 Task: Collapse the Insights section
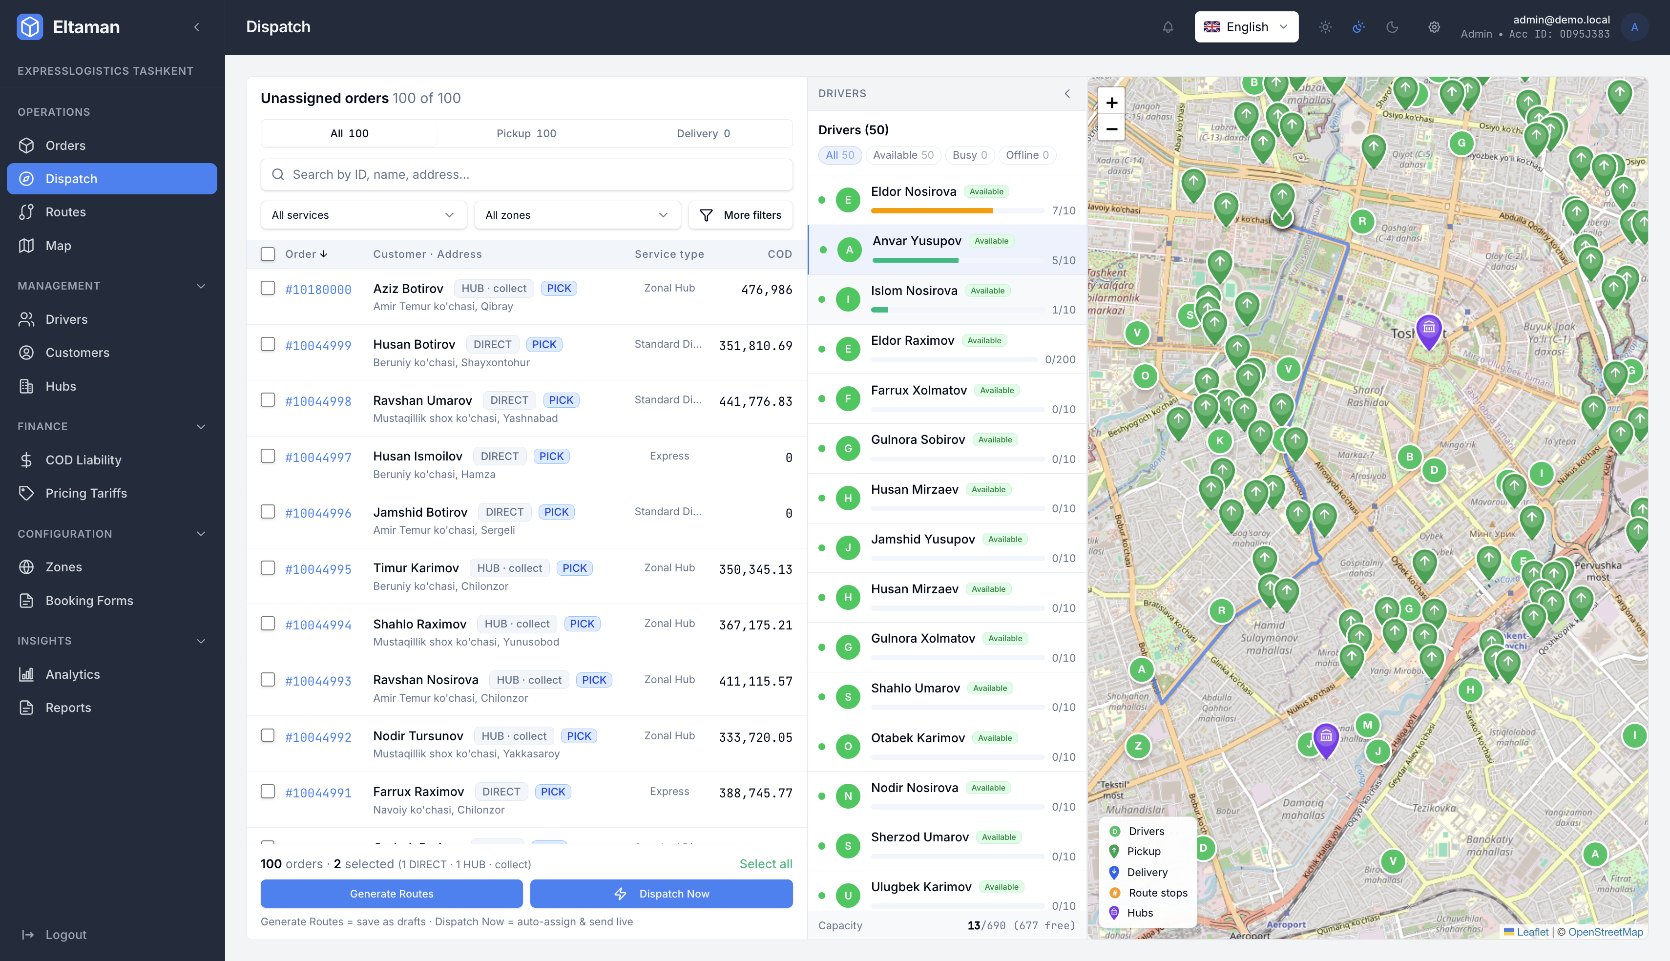pyautogui.click(x=201, y=641)
